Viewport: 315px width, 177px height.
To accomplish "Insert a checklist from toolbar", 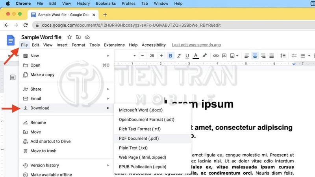I will (x=294, y=56).
